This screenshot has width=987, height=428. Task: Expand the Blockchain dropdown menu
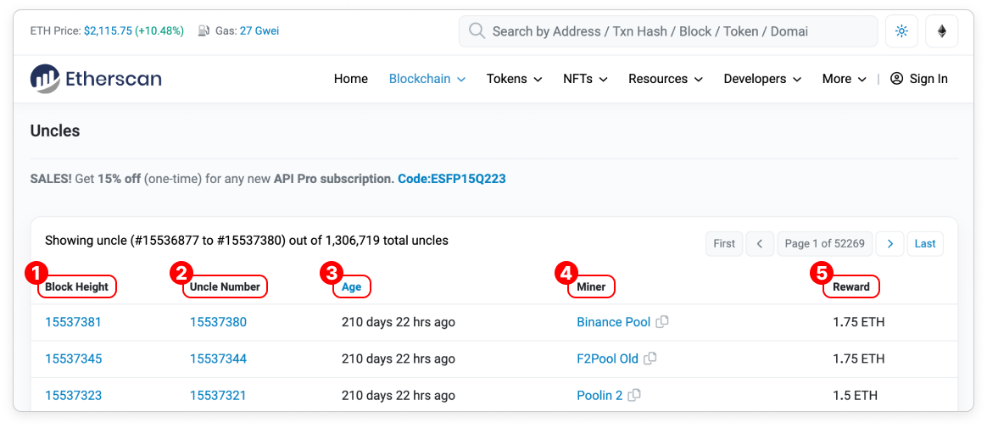427,79
